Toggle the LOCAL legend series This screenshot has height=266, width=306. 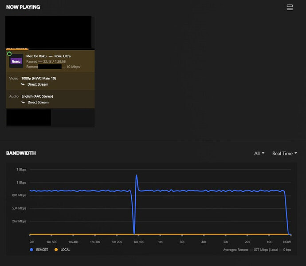(x=62, y=250)
